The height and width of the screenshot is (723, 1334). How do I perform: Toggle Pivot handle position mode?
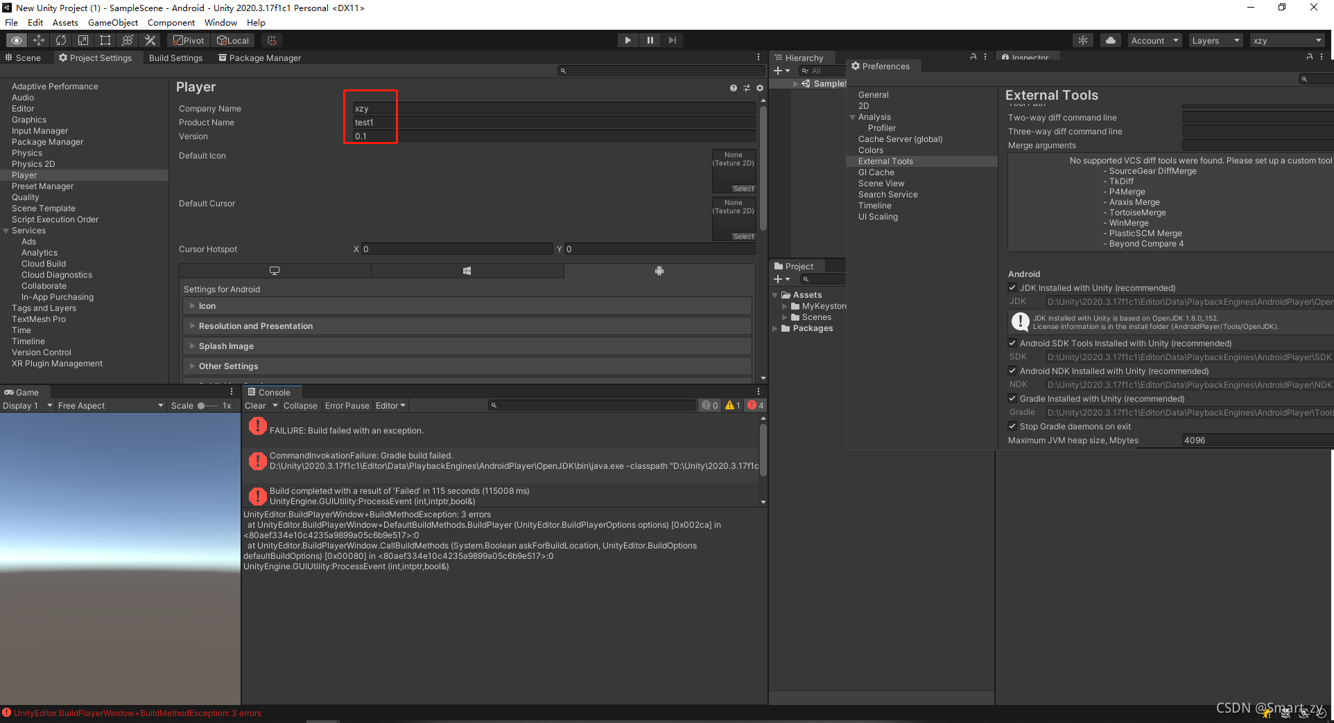coord(189,40)
